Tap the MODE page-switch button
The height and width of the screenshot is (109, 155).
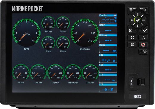click(144, 9)
